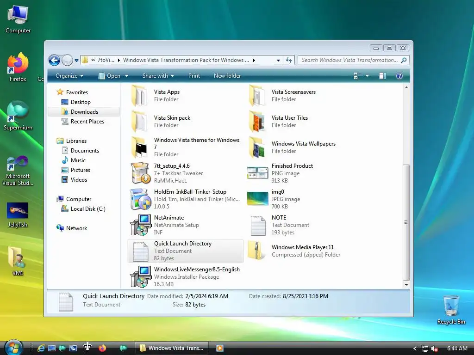Select Local Disk (C:) in navigation pane
The width and height of the screenshot is (474, 355).
(x=87, y=209)
